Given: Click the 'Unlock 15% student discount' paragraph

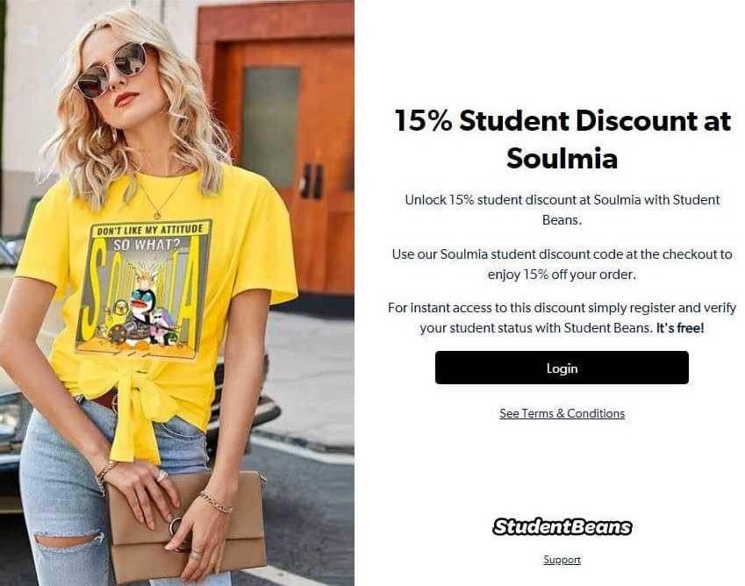Looking at the screenshot, I should 562,210.
